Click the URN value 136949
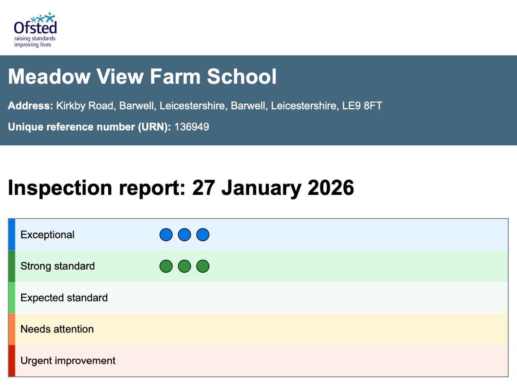Viewport: 517px width, 392px height. pos(192,127)
